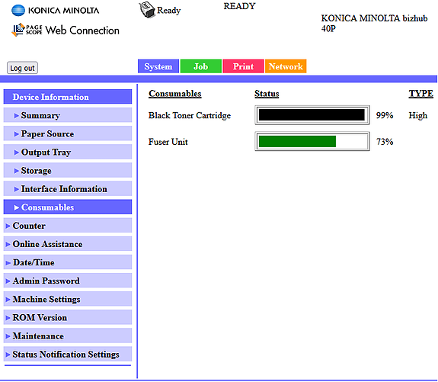Screen dimensions: 438x382
Task: Expand the Online Assistance section
Action: click(68, 244)
